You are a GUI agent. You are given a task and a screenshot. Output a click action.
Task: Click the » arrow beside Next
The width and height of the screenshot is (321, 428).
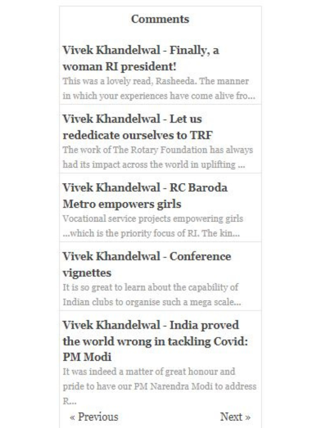point(248,418)
